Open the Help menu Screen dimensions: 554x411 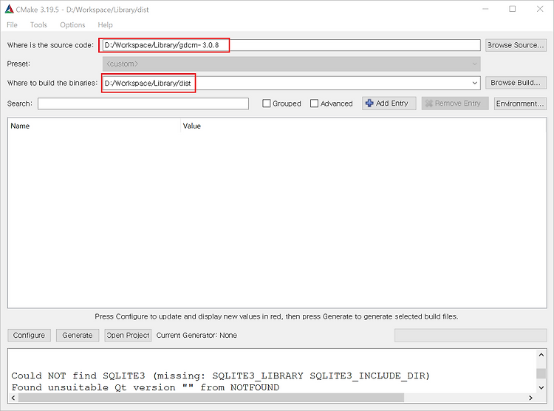click(x=105, y=24)
